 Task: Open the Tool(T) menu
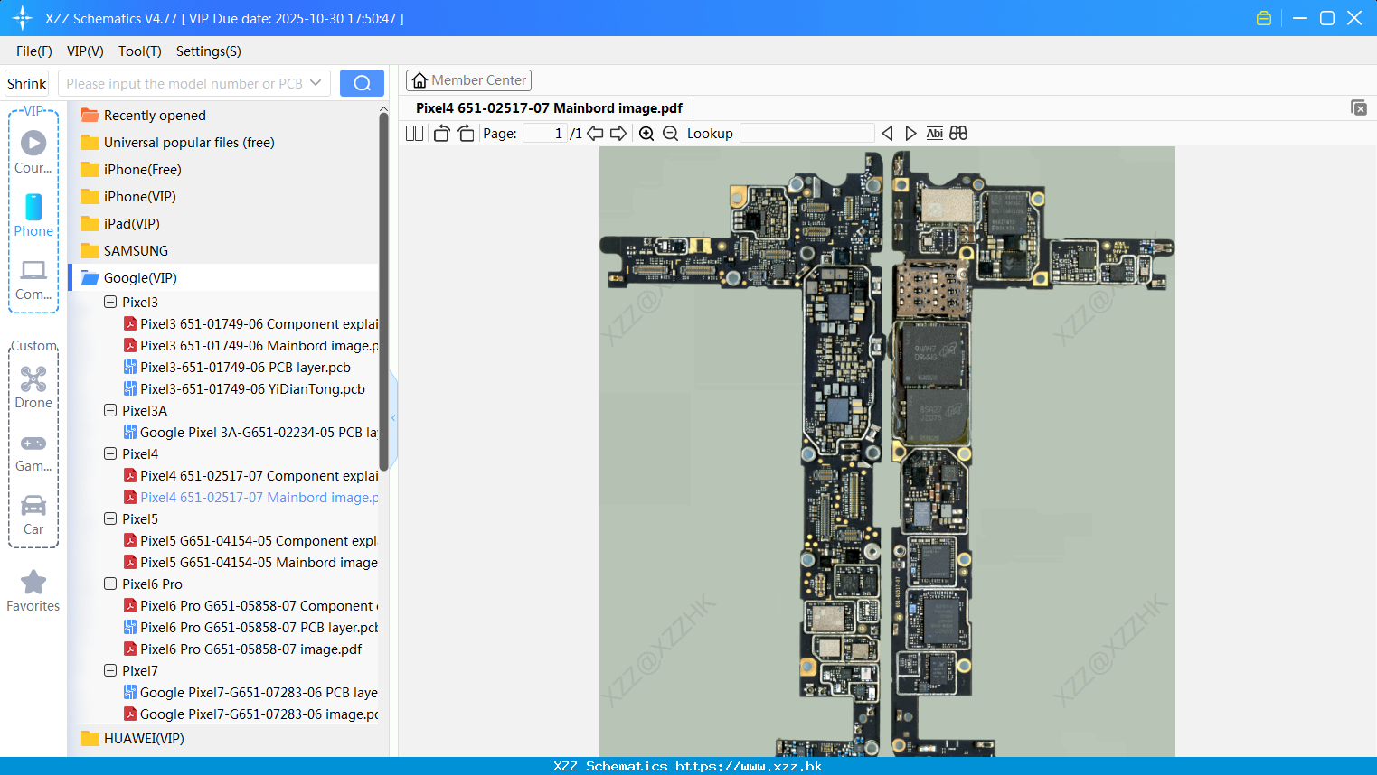click(x=140, y=51)
